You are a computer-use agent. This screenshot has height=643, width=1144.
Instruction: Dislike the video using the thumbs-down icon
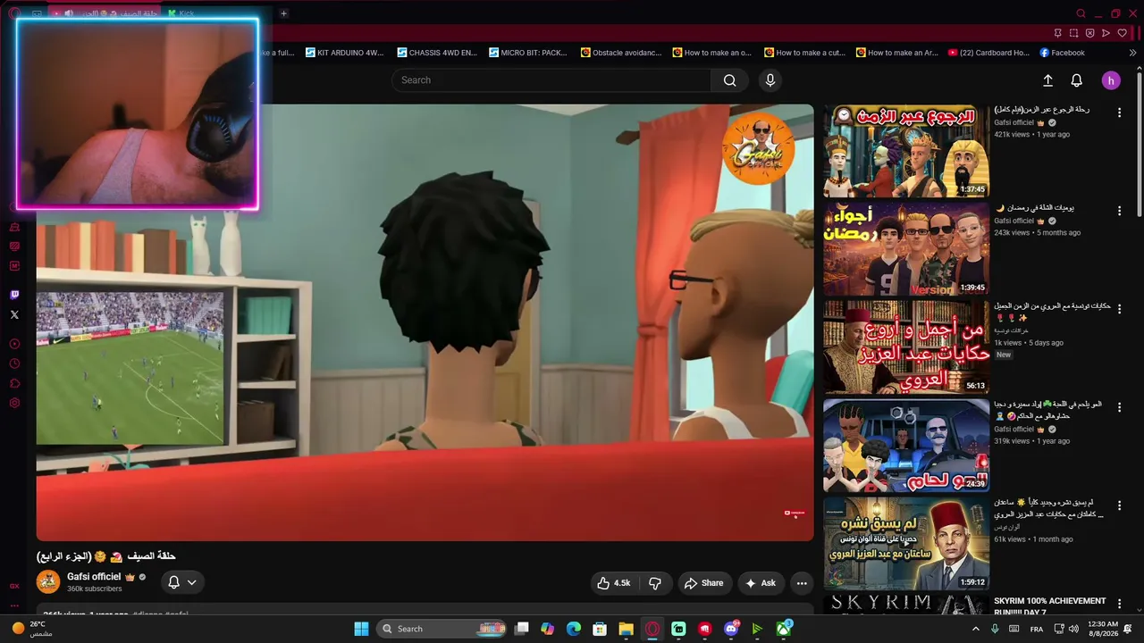click(x=655, y=583)
